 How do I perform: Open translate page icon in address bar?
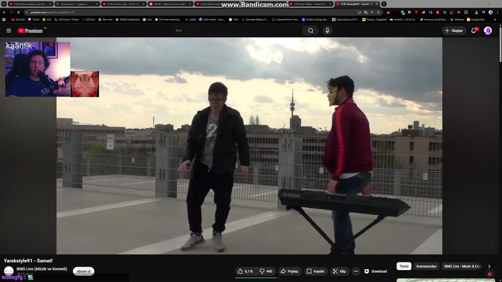pos(366,12)
